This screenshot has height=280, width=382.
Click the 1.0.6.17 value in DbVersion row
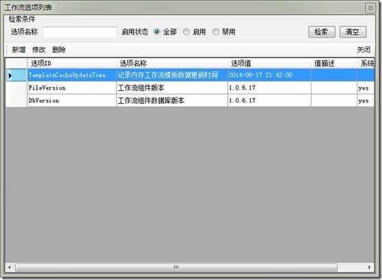click(270, 101)
